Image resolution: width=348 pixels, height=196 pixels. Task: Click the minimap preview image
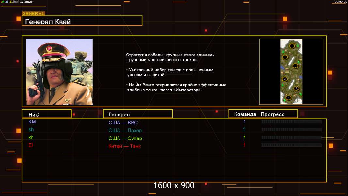[x=291, y=72]
